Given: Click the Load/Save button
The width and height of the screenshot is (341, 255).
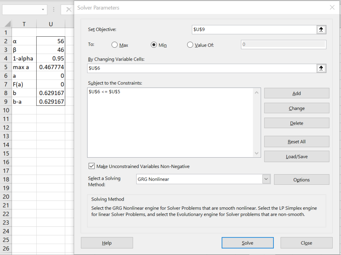Looking at the screenshot, I should [x=296, y=156].
